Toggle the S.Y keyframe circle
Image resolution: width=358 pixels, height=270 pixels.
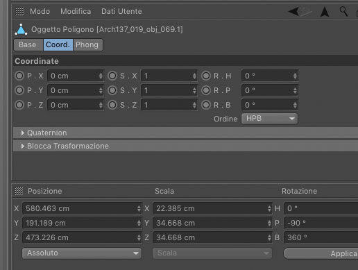coord(112,90)
